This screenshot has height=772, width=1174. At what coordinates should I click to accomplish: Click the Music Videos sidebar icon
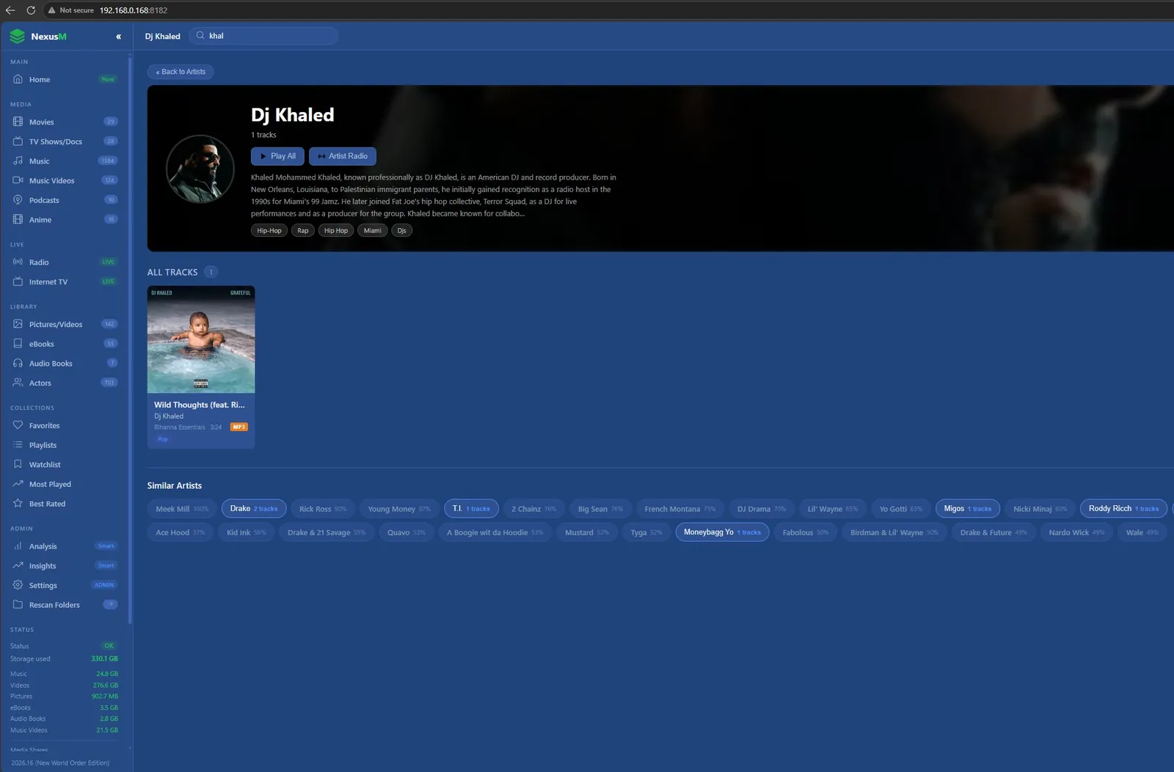[x=18, y=180]
